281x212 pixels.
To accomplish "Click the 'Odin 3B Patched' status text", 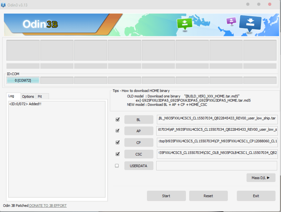I will coord(16,205).
